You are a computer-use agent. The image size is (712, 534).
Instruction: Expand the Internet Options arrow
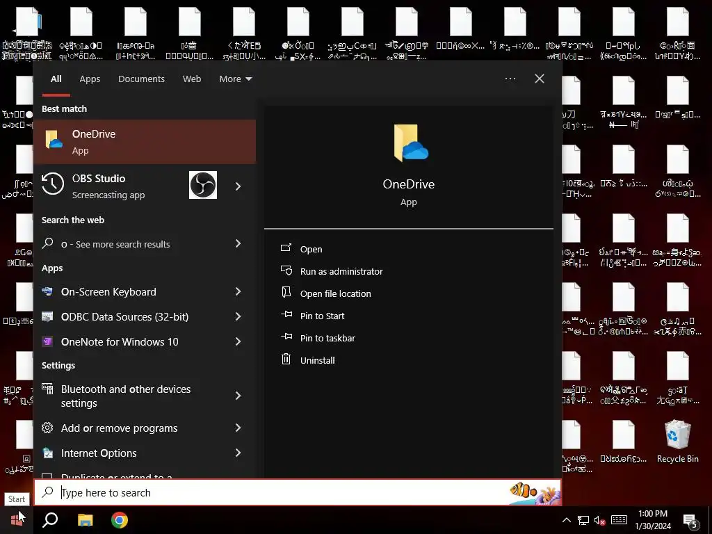click(238, 453)
